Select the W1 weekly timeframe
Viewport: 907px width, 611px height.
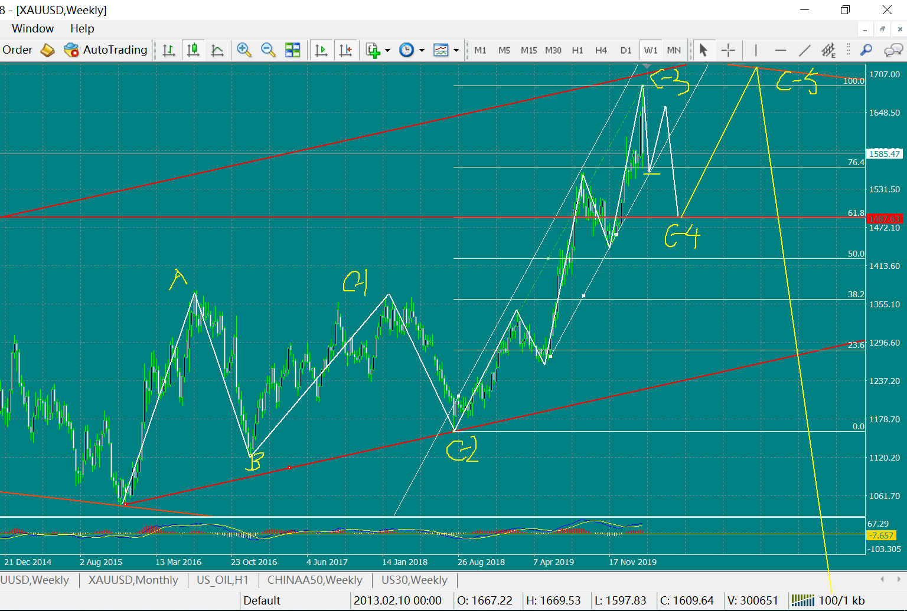coord(651,50)
